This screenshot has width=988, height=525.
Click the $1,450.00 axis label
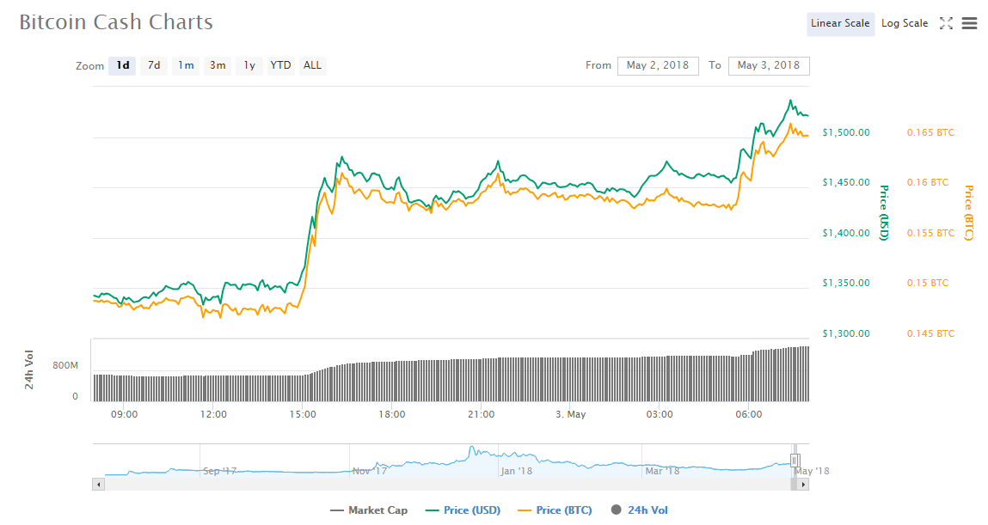click(x=845, y=182)
